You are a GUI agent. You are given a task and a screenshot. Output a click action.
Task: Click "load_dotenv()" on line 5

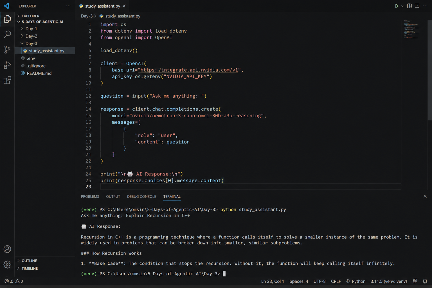click(x=119, y=50)
